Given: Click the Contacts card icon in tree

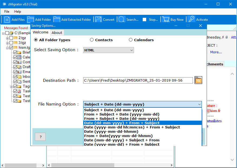Looking at the screenshot, I should click(19, 62).
